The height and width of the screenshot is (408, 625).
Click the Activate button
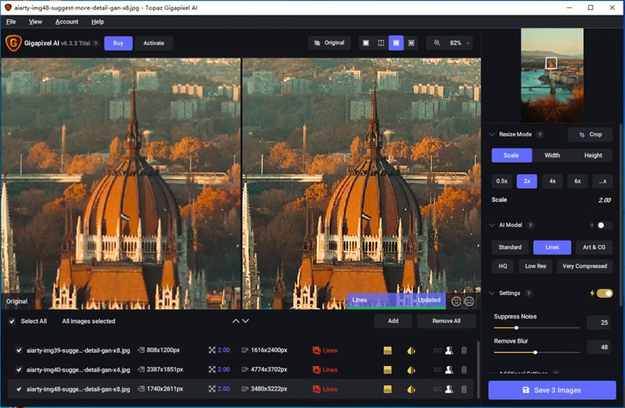tap(154, 43)
